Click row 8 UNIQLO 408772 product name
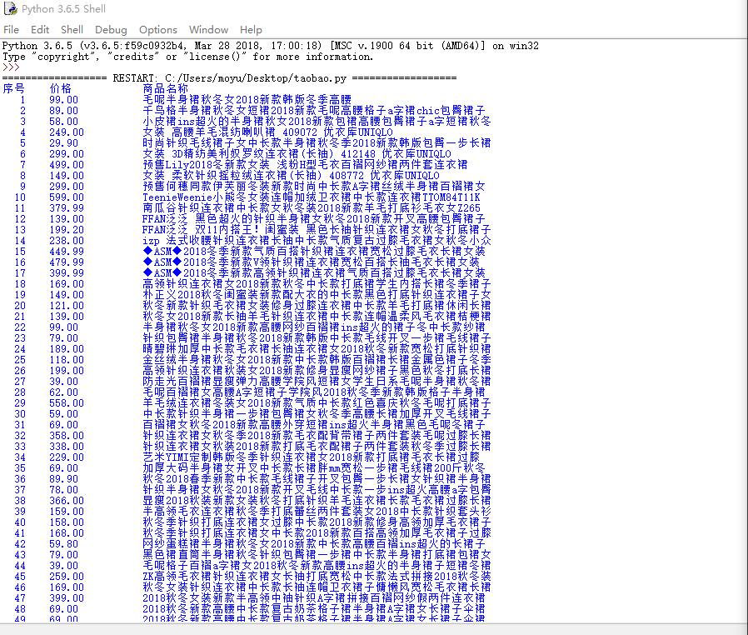Image resolution: width=748 pixels, height=635 pixels. (x=291, y=176)
